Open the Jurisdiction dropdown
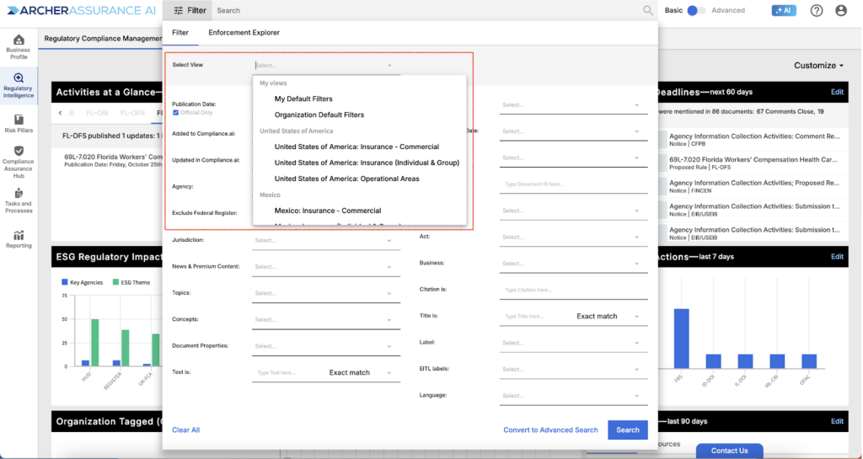 tap(326, 240)
